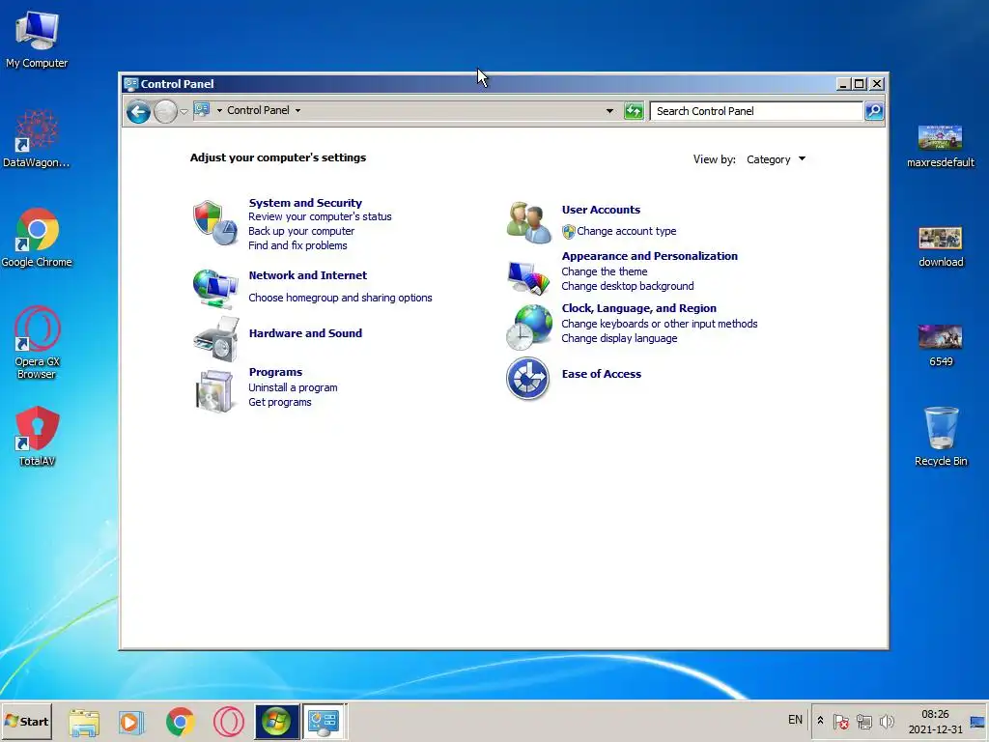Click Change display language

[619, 338]
